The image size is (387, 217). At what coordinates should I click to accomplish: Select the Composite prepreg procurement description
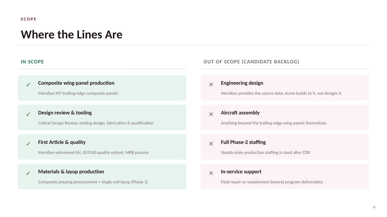click(x=93, y=182)
